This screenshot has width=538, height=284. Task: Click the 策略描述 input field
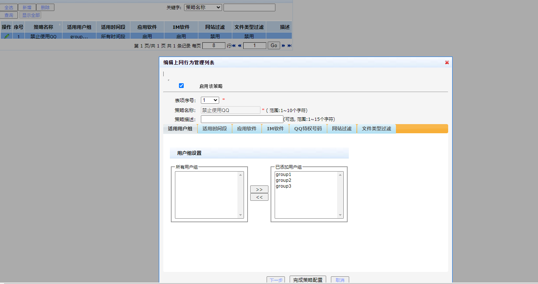click(x=242, y=119)
